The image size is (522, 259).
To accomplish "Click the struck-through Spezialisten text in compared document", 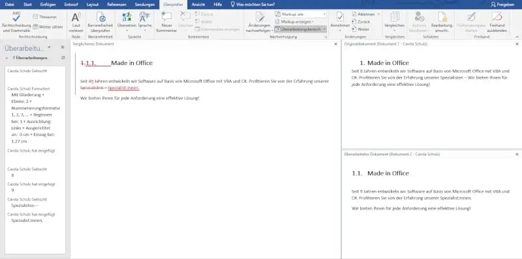I will pos(92,88).
